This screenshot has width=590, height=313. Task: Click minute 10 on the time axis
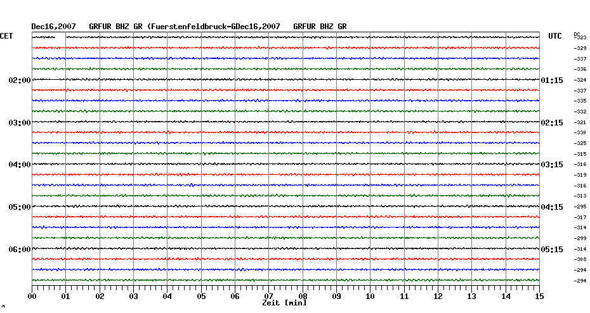tap(370, 296)
